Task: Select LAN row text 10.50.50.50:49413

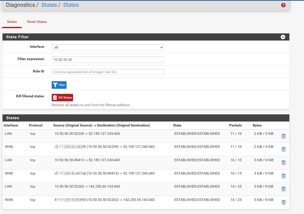Action: tap(69, 160)
